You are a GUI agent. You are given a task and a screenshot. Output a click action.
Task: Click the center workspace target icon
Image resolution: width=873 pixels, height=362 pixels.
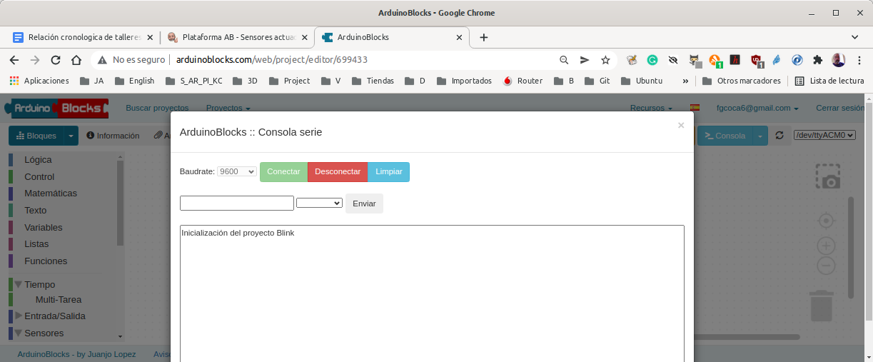pyautogui.click(x=826, y=221)
